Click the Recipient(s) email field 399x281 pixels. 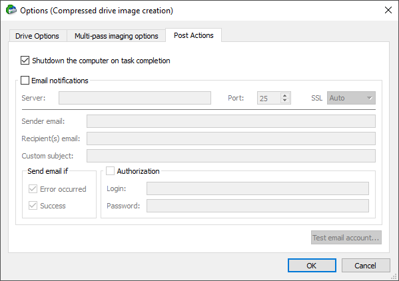point(231,139)
